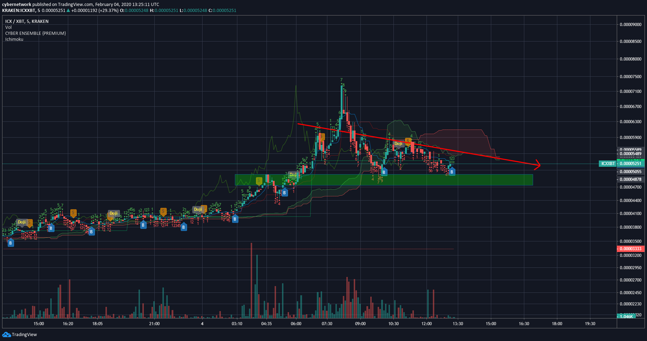This screenshot has width=647, height=341.
Task: Click the green 0.00005251 current price label
Action: [x=630, y=164]
